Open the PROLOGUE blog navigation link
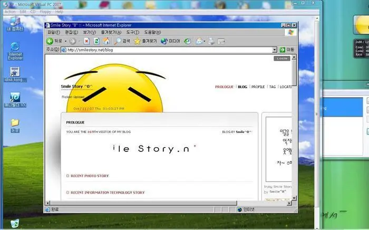The width and height of the screenshot is (369, 230). tap(224, 87)
